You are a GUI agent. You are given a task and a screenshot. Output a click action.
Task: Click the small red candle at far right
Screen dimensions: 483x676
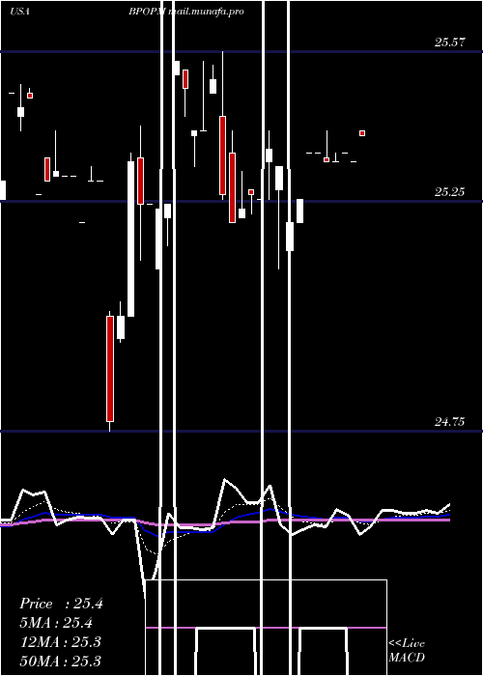362,133
